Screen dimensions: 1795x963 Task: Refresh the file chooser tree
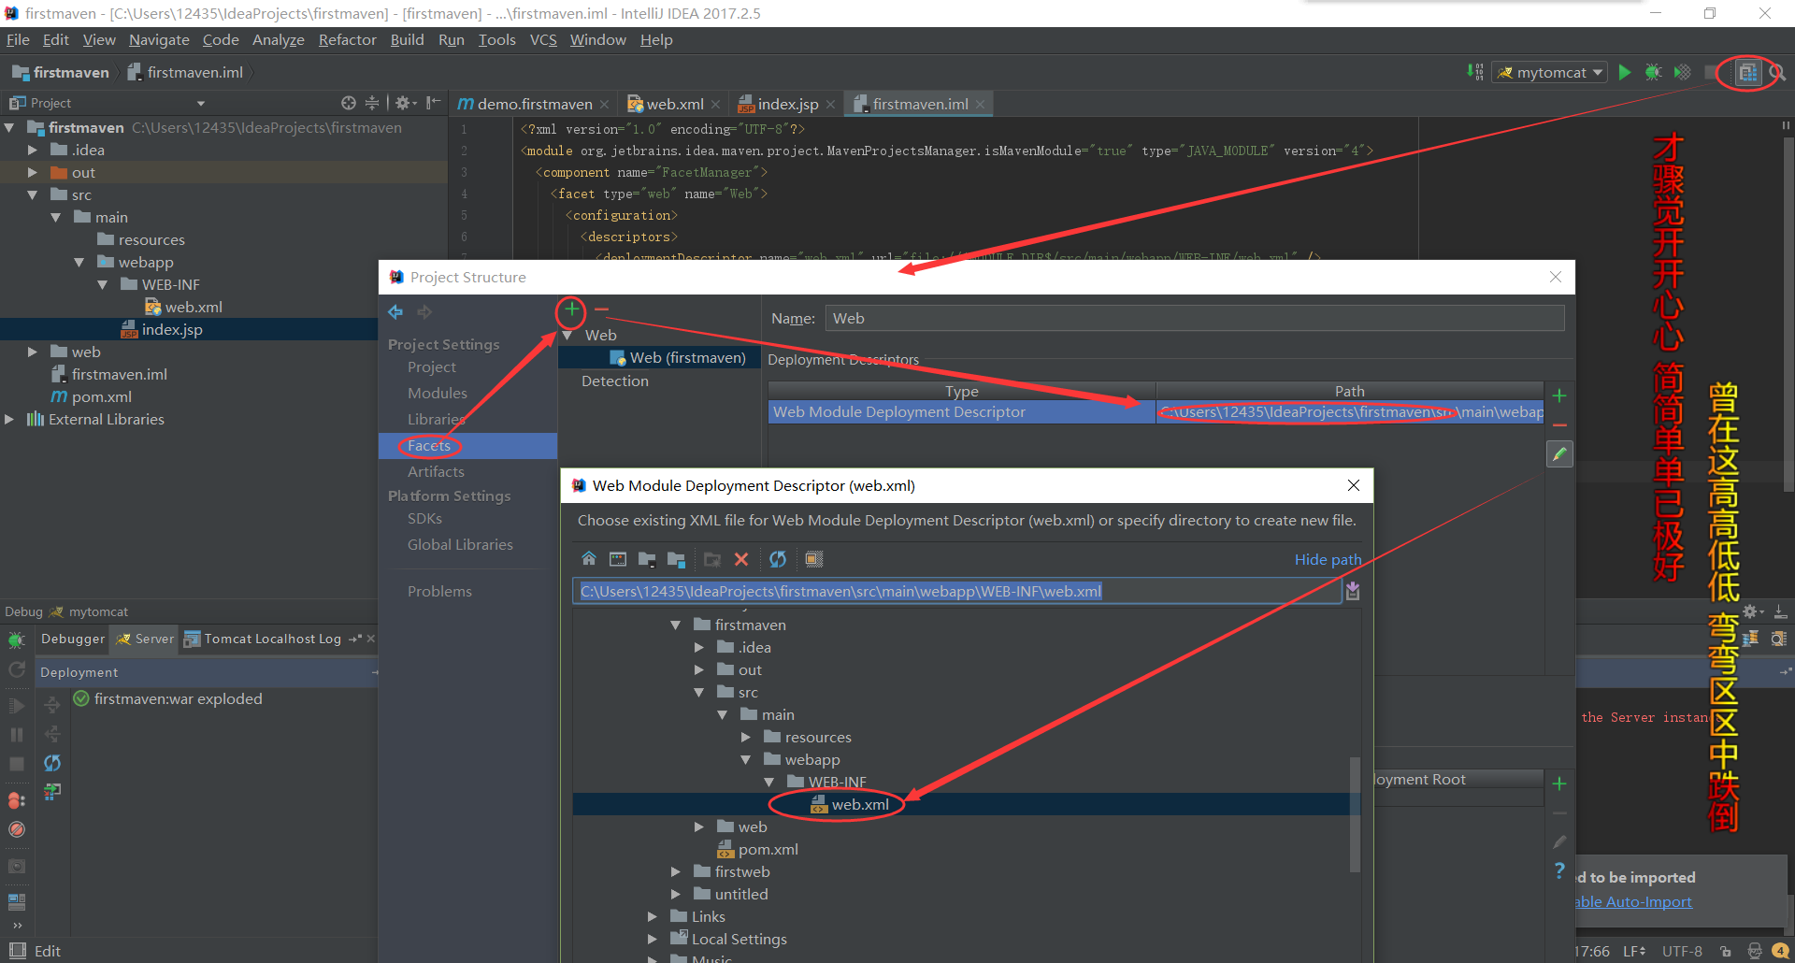pos(778,559)
